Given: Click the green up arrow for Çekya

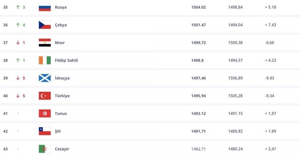Looking at the screenshot, I should click(x=18, y=25).
